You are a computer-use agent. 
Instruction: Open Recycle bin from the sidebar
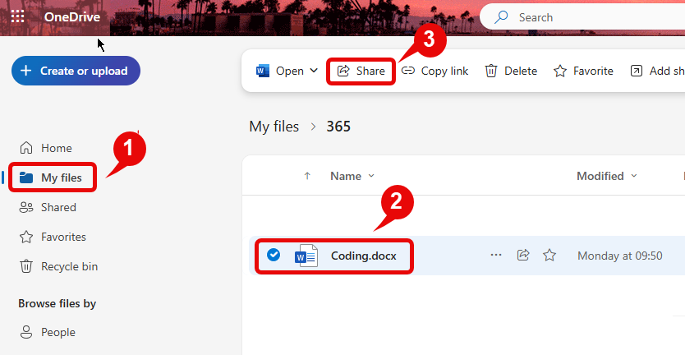(x=69, y=266)
